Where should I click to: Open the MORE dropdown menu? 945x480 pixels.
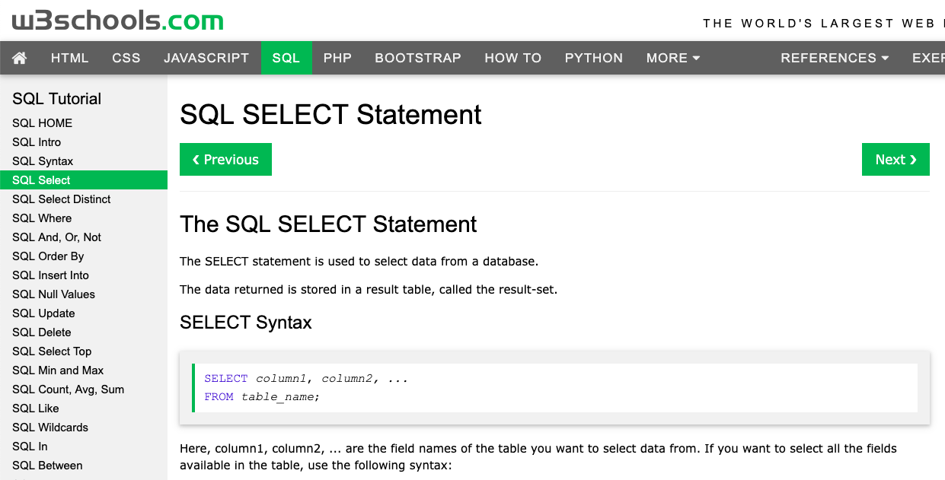672,58
